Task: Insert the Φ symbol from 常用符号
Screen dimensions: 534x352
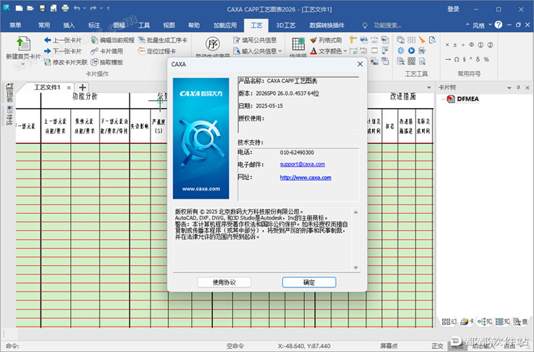Action: 471,45
